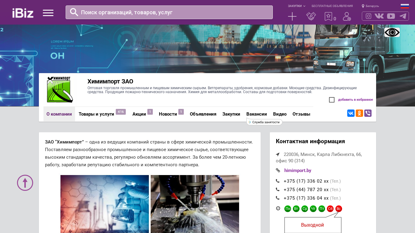Click the plus add icon

292,16
